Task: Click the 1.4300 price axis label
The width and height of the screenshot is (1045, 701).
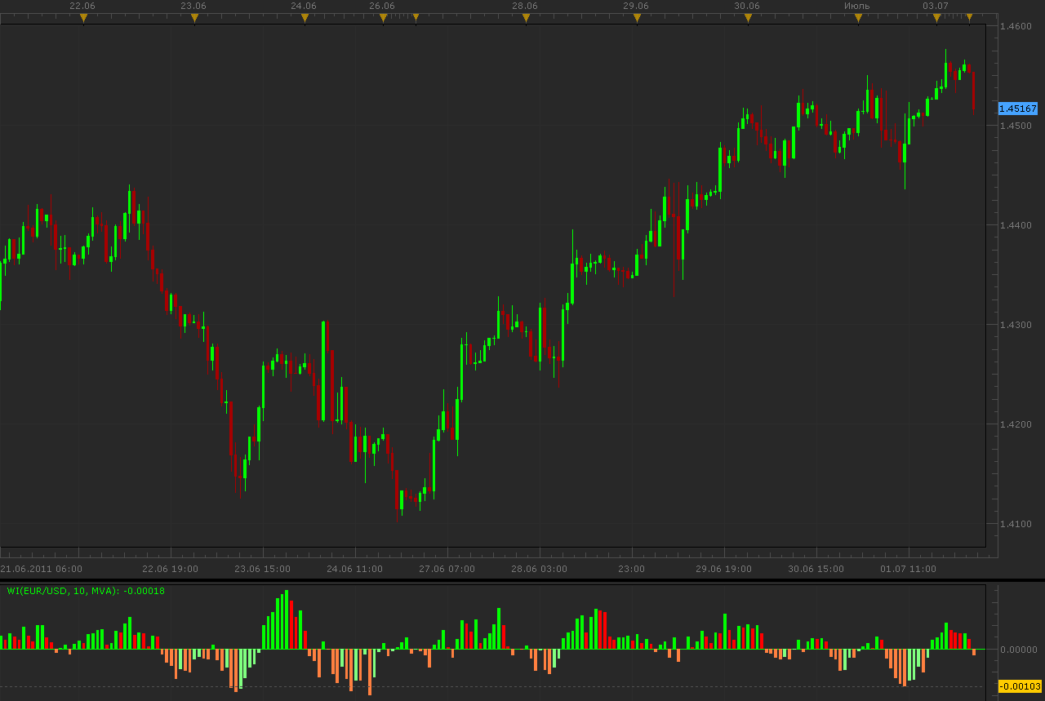Action: 1016,325
